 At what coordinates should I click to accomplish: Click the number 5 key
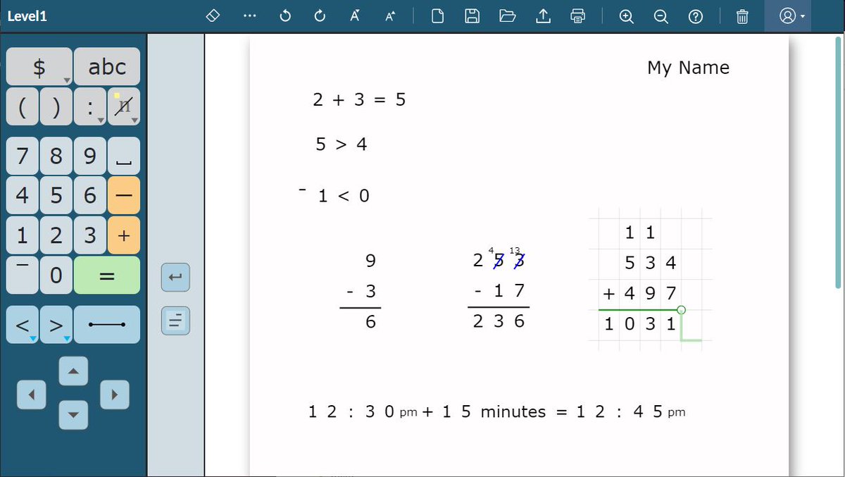click(x=56, y=195)
